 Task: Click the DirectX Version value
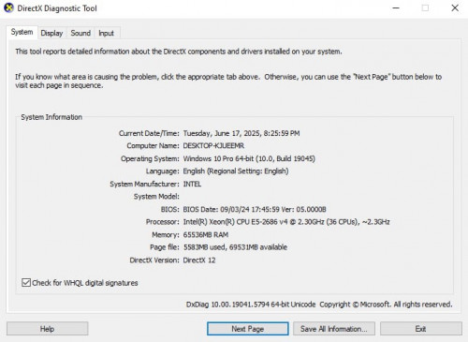click(199, 260)
